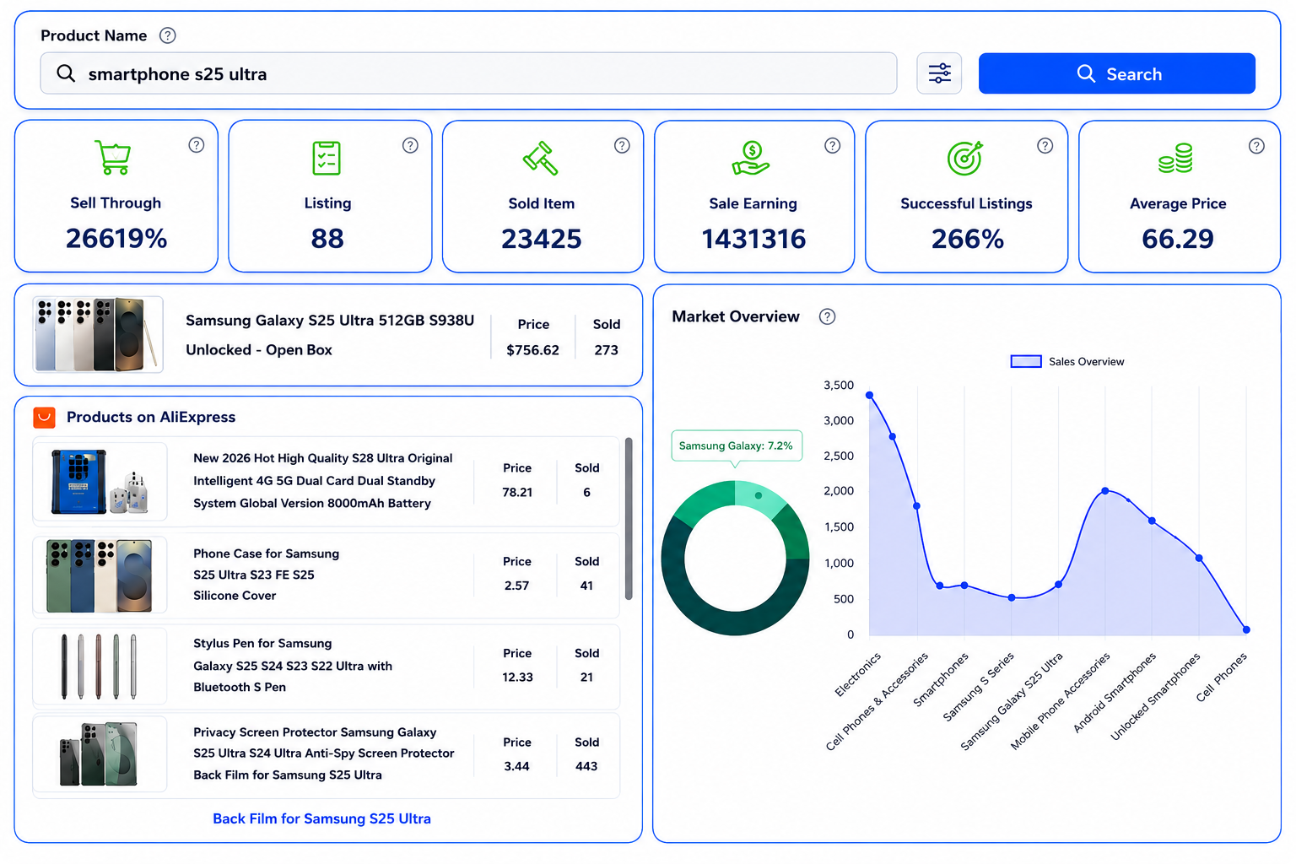
Task: Click the $756.62 price value
Action: tap(532, 350)
